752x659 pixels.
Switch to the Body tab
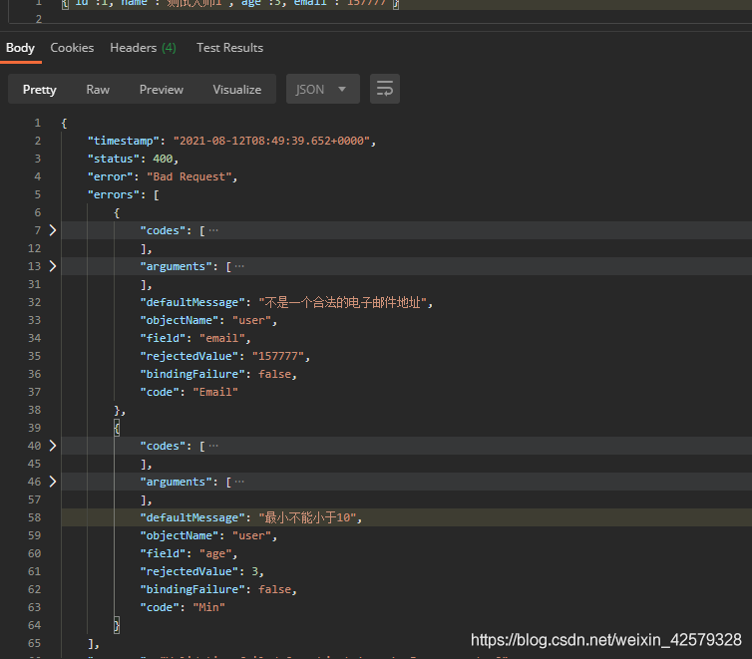[x=20, y=48]
